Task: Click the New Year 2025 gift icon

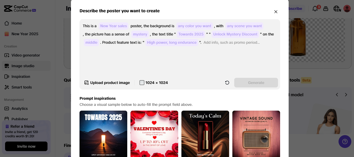Action: point(7,34)
